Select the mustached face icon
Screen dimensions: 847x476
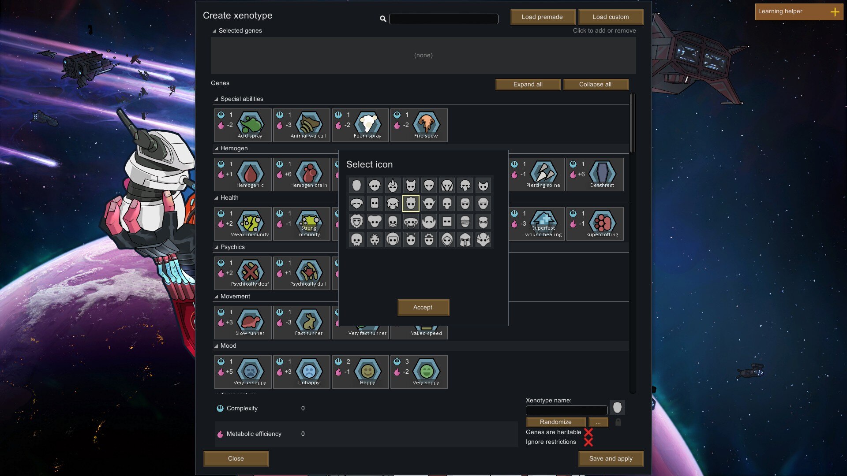393,221
